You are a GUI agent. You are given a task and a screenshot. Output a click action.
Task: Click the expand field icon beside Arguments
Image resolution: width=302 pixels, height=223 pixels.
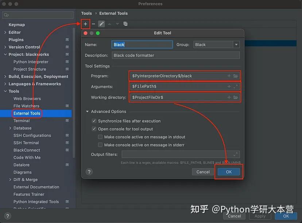tap(237, 86)
